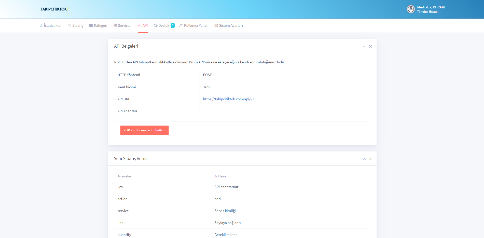Image resolution: width=484 pixels, height=238 pixels.
Task: Click the Yanıt biçimi cell
Action: 157,87
